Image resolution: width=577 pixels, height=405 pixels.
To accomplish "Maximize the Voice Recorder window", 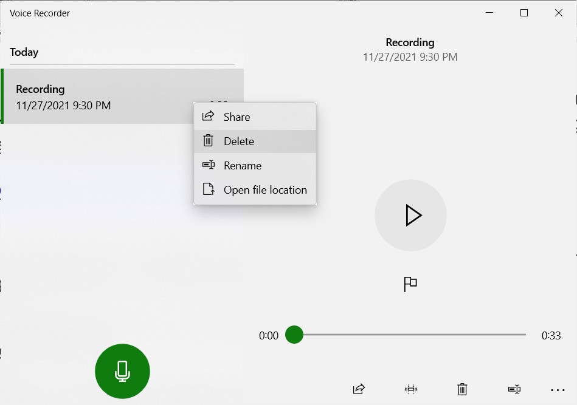I will [x=524, y=13].
